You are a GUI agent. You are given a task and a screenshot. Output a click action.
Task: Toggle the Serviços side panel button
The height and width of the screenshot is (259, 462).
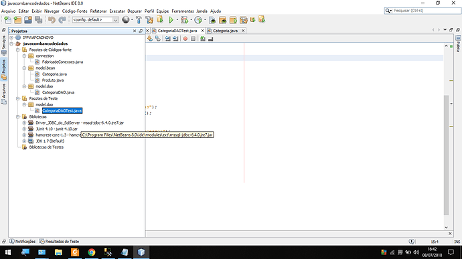(4, 45)
